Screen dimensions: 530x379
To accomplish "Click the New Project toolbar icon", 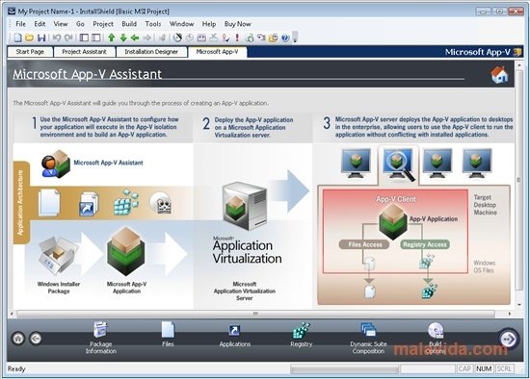I will [x=18, y=38].
